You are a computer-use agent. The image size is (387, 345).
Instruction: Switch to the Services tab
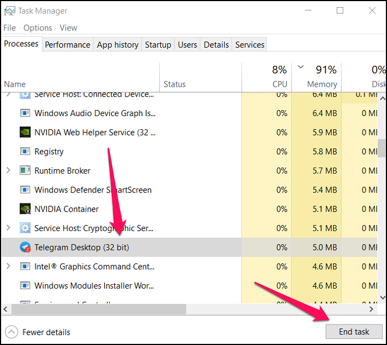tap(249, 45)
